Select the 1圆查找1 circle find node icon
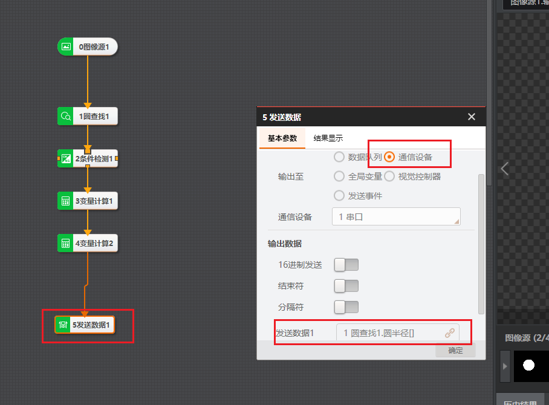 pos(65,116)
